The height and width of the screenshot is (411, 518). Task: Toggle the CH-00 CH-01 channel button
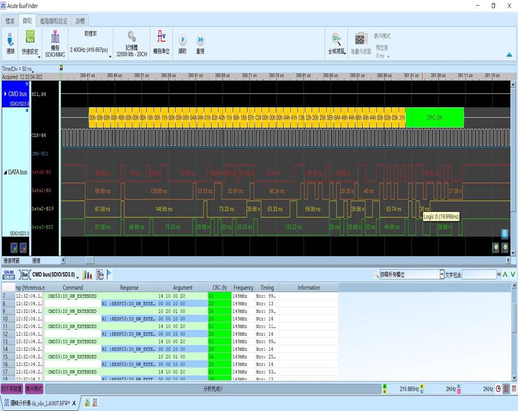coord(8,274)
